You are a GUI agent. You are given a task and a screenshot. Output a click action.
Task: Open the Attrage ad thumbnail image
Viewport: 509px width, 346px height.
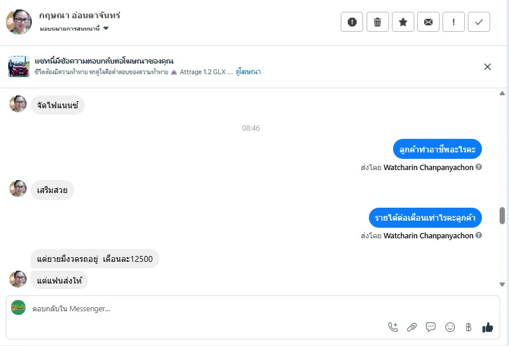point(19,66)
